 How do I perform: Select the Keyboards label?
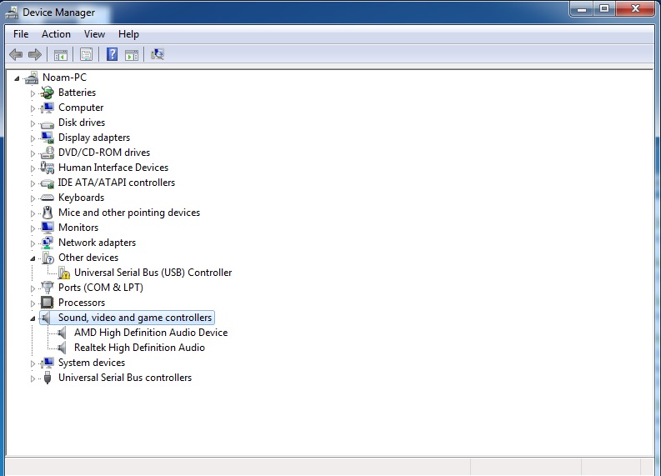tap(82, 198)
